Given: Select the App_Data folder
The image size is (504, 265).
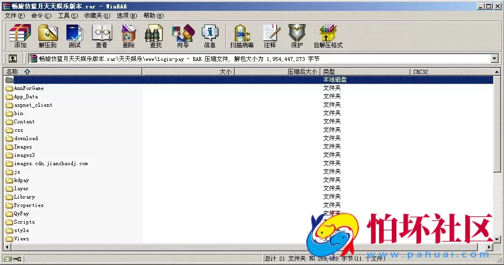Looking at the screenshot, I should coord(22,96).
